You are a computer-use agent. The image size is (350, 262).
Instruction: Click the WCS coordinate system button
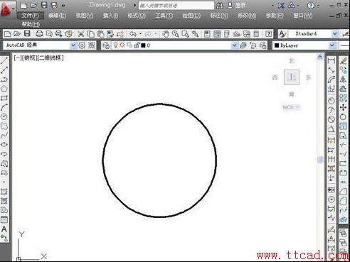coord(291,107)
